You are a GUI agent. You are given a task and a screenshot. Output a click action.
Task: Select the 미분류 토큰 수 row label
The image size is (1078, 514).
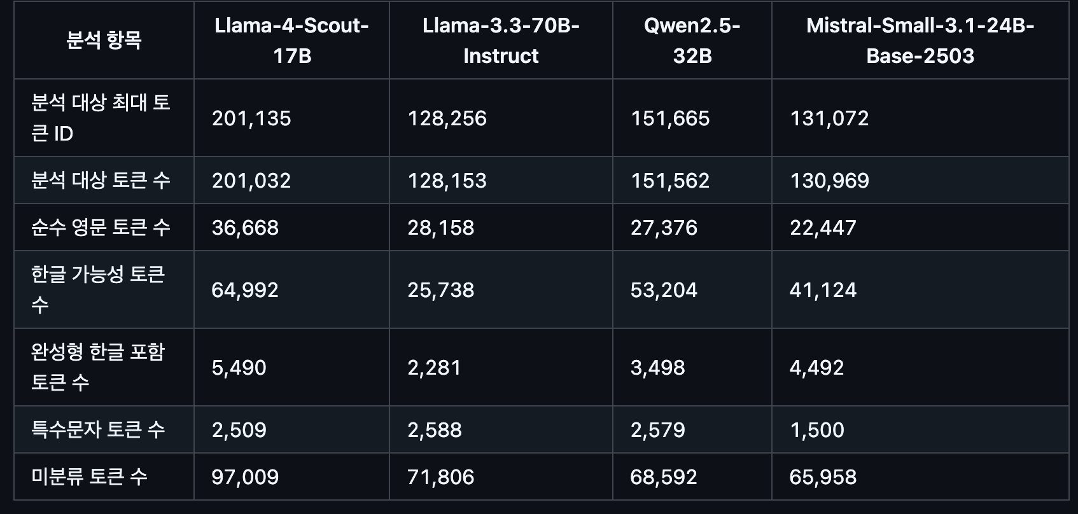tap(89, 476)
